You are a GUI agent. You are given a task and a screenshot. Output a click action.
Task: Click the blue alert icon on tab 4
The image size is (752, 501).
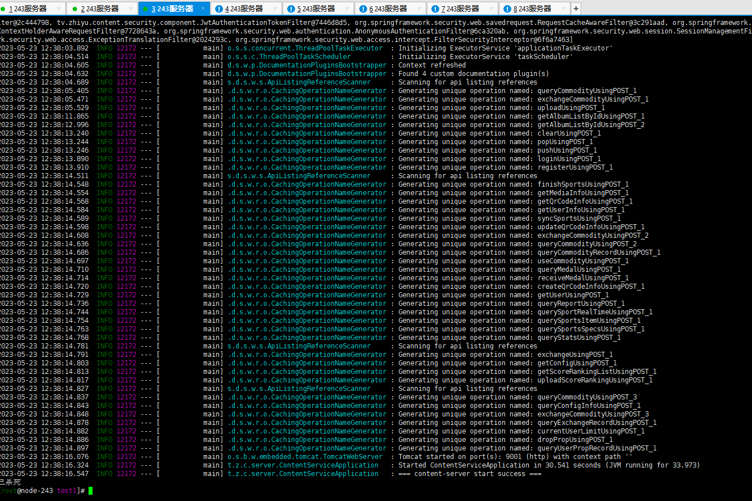[x=219, y=9]
